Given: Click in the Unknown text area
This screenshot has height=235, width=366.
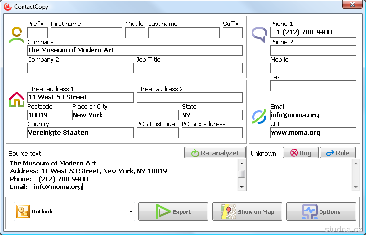Looking at the screenshot, I should (x=301, y=175).
